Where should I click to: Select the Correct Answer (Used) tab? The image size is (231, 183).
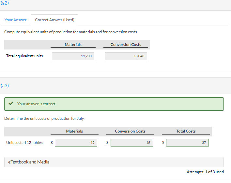(x=54, y=20)
